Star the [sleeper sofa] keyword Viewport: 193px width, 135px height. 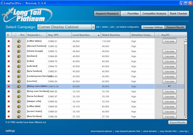tap(19, 101)
